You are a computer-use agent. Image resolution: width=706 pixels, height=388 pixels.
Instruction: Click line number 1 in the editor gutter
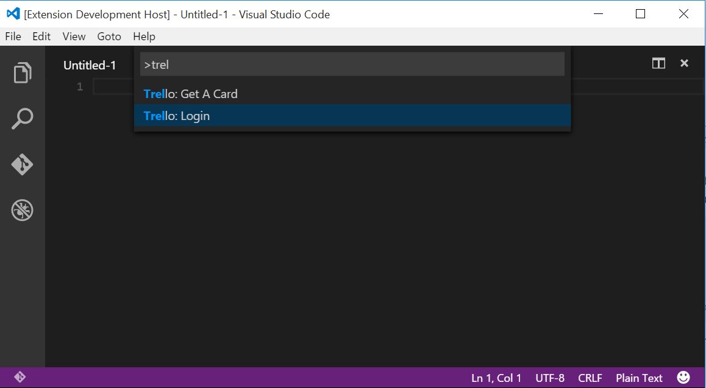80,86
